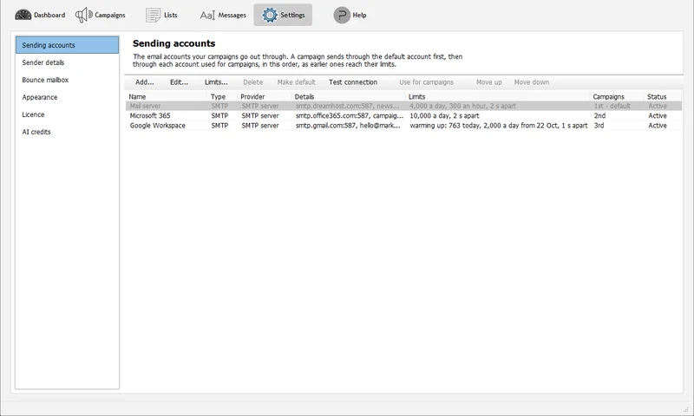The image size is (694, 416).
Task: Click the Dashboard gauge icon
Action: click(x=23, y=15)
